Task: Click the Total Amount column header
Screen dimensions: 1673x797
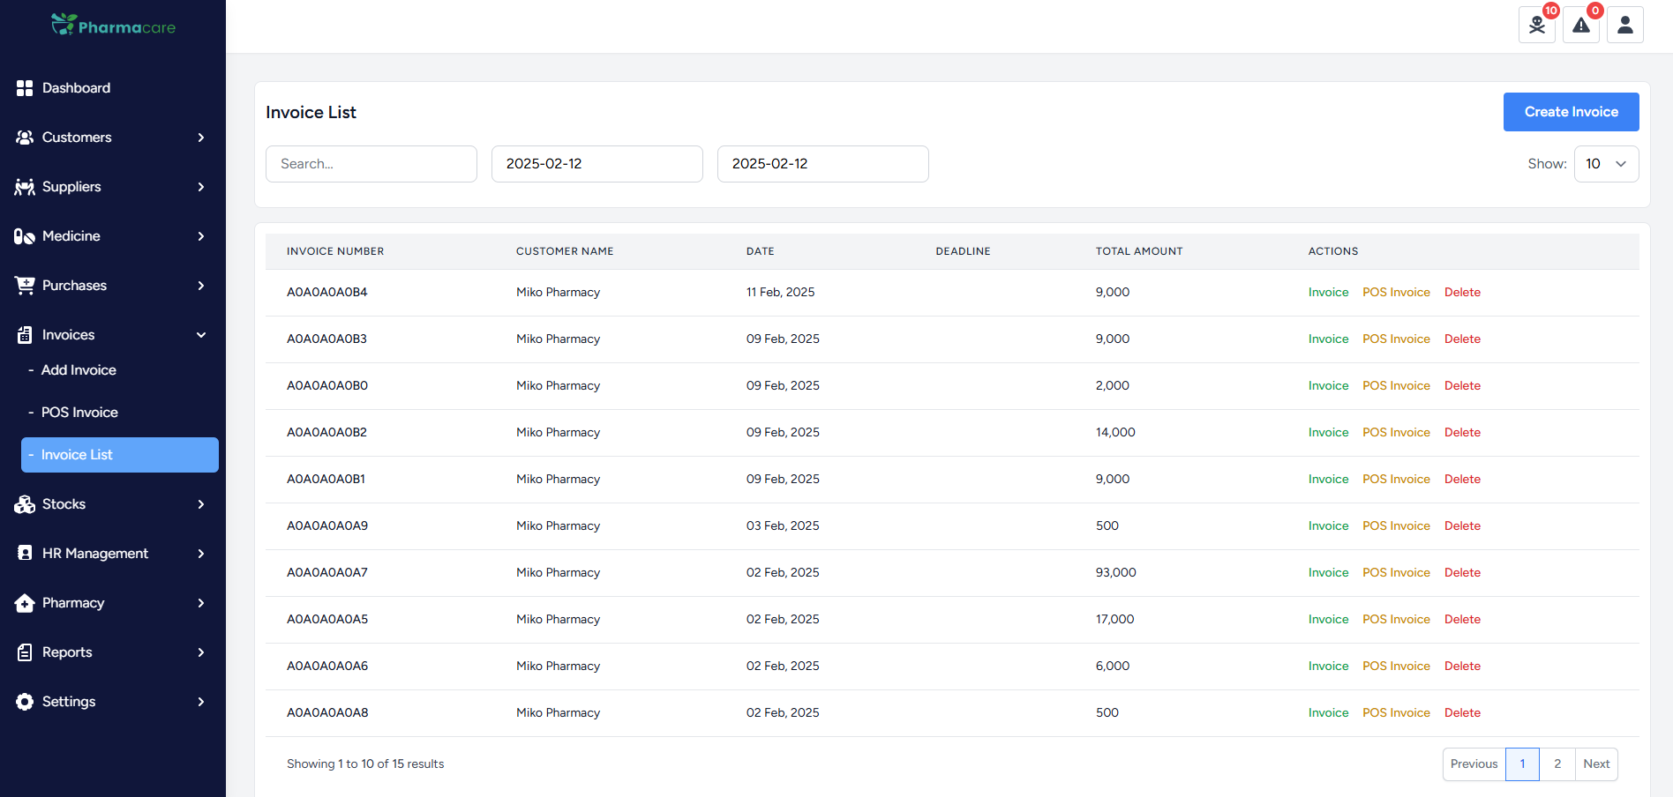Action: [x=1139, y=251]
